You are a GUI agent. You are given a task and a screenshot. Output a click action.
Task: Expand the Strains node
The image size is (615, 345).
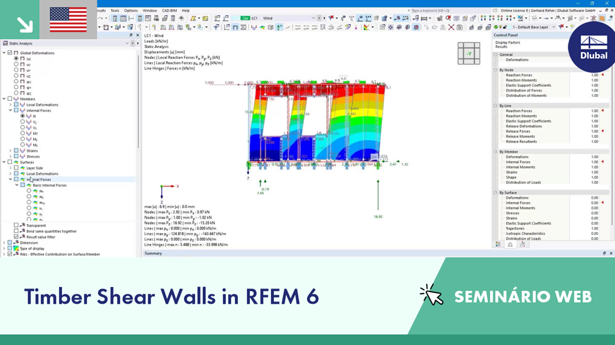pyautogui.click(x=10, y=150)
